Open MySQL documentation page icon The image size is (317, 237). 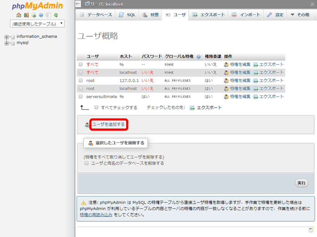coord(48,15)
